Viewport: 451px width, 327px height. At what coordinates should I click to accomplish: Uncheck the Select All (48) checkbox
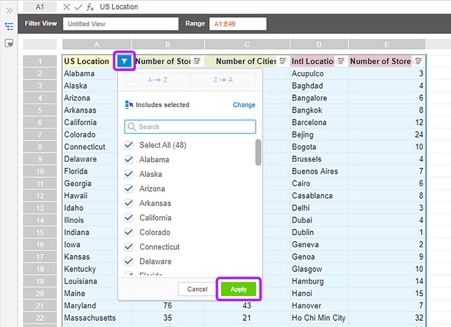click(x=129, y=145)
